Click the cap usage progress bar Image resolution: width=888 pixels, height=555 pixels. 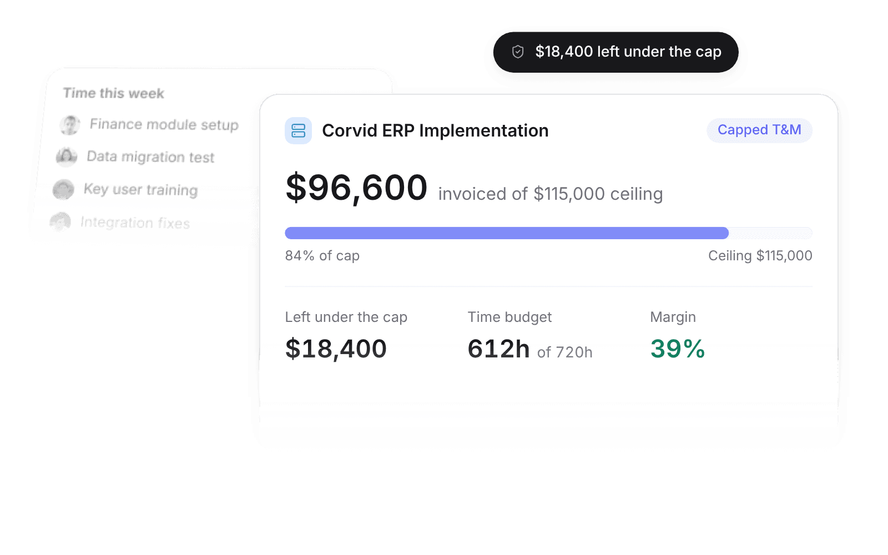click(548, 233)
